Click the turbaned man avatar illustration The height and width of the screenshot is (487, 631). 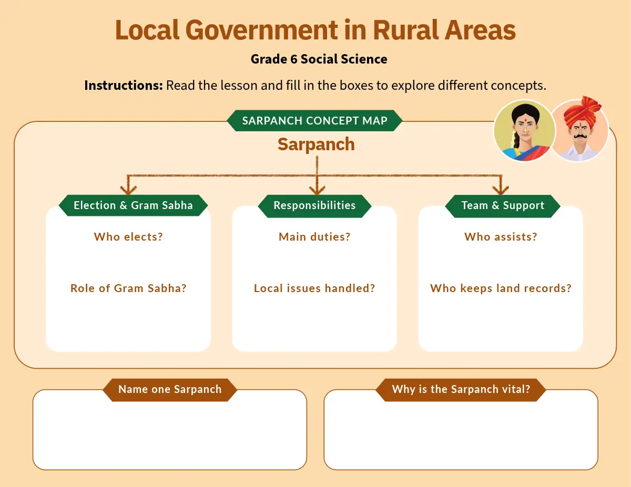point(579,131)
